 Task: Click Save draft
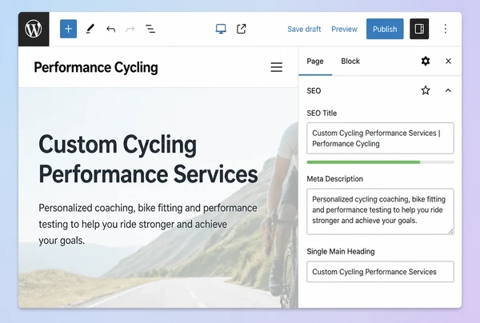tap(304, 29)
